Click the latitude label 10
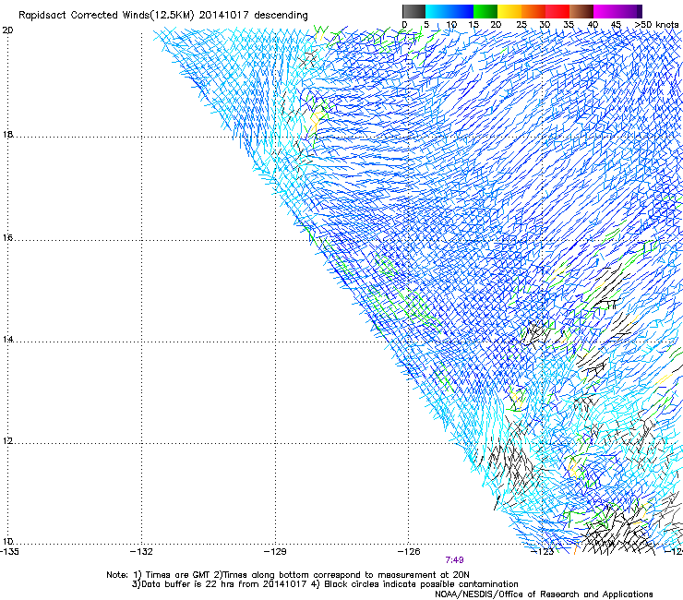Viewport: 683px width, 600px height. [7, 542]
